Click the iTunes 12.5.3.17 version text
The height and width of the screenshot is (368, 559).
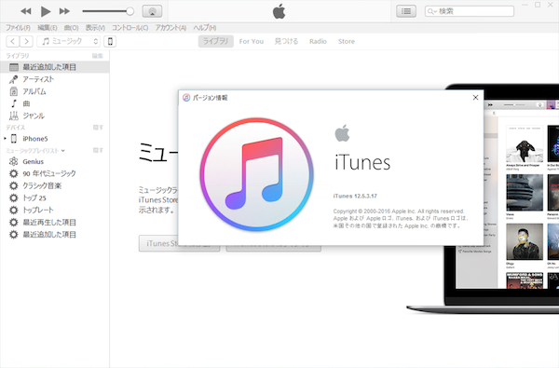point(355,196)
